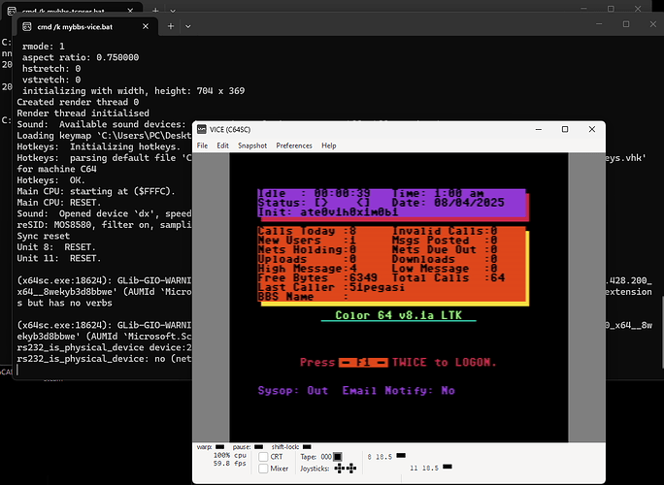Open the File menu in VICE
Screen dimensions: 664x485
point(202,145)
